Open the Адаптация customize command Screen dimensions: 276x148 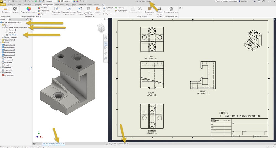click(108, 8)
